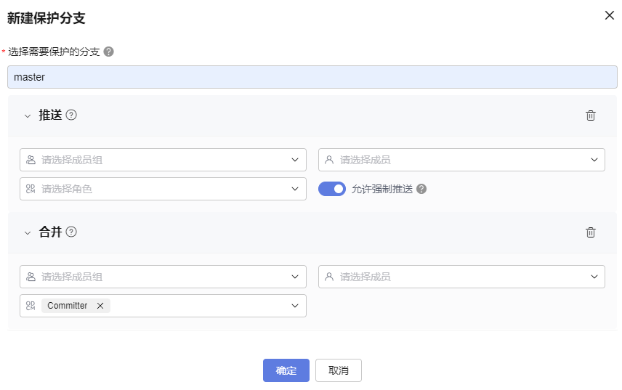Close the 新建保护分支 dialog
The width and height of the screenshot is (622, 390).
click(x=609, y=15)
